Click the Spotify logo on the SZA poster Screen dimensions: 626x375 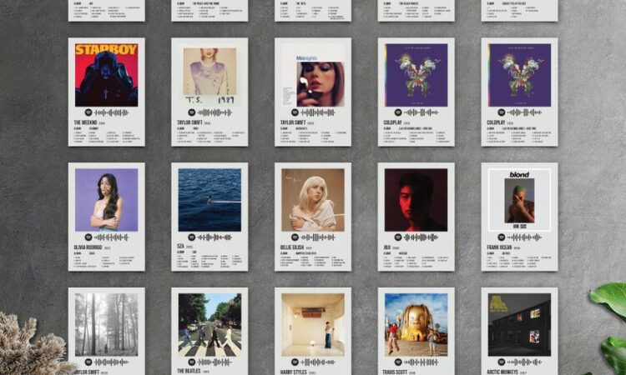(192, 237)
